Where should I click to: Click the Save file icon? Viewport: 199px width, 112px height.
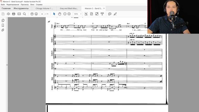coord(3,14)
